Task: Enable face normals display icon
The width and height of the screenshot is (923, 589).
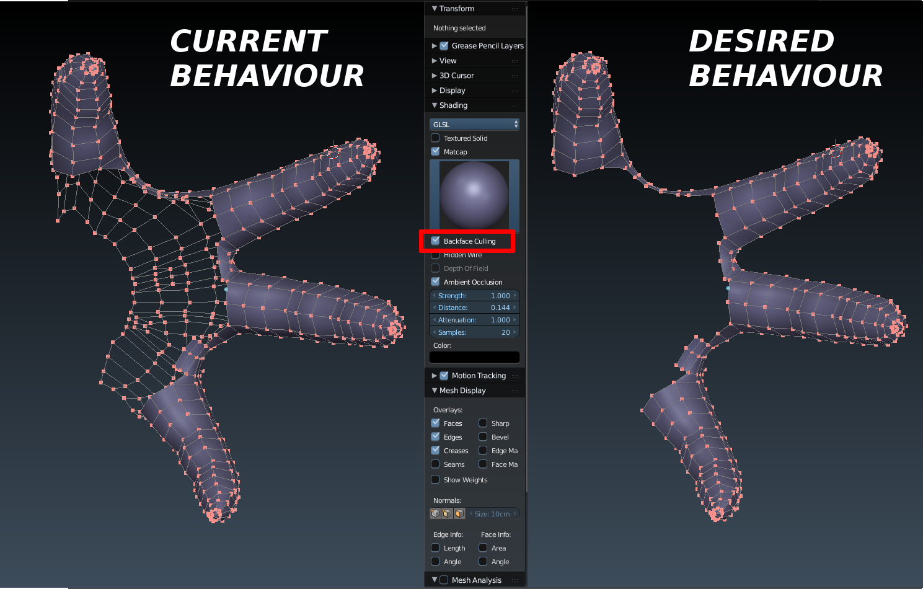Action: (459, 513)
